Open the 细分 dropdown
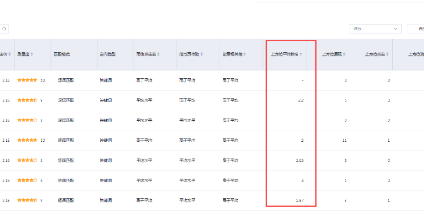The width and height of the screenshot is (424, 215). 375,29
